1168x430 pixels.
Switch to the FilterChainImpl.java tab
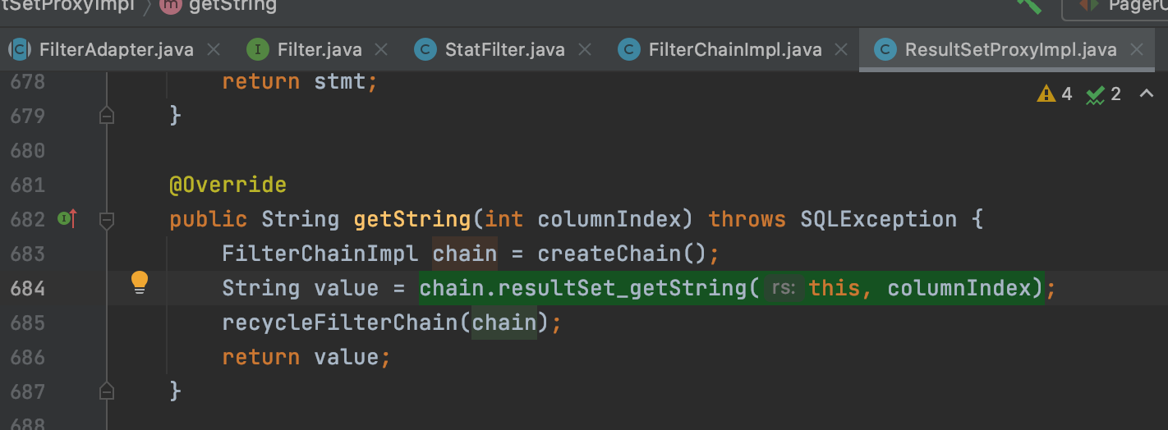(734, 49)
